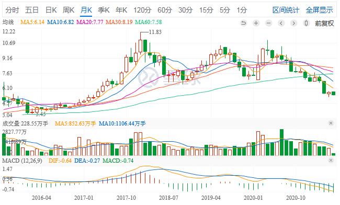Switch to the 5分 interval tab

[224, 10]
